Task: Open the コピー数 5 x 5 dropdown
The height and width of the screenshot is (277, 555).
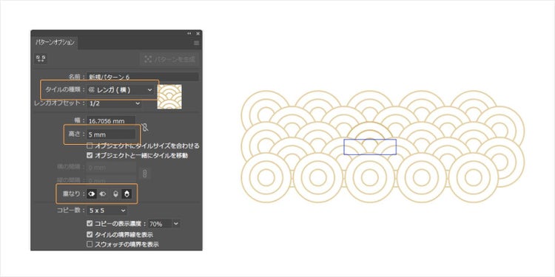Action: pyautogui.click(x=107, y=211)
